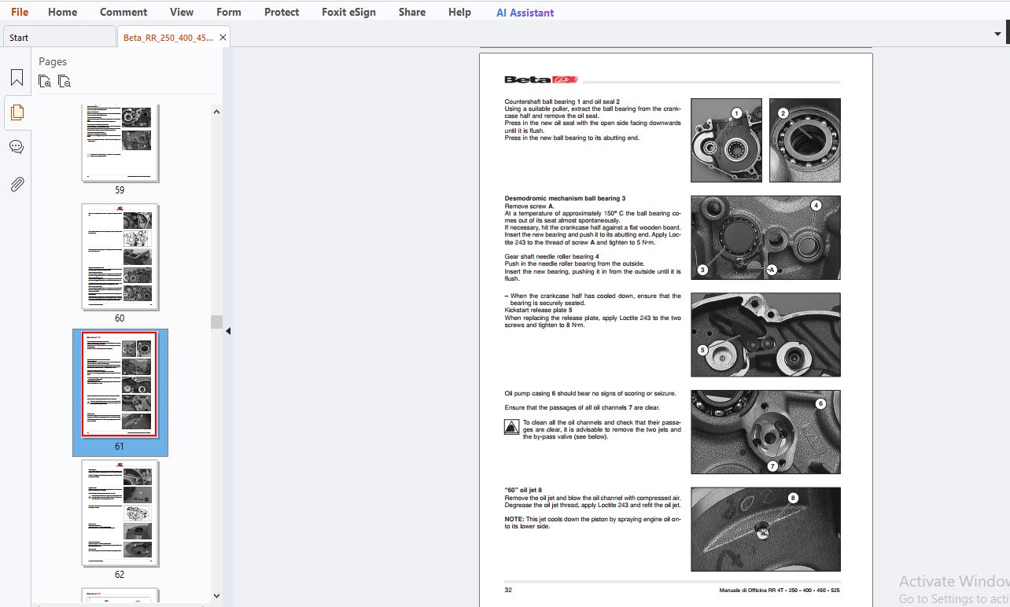Image resolution: width=1010 pixels, height=607 pixels.
Task: Click the oil jet photo with callout 8
Action: [765, 529]
